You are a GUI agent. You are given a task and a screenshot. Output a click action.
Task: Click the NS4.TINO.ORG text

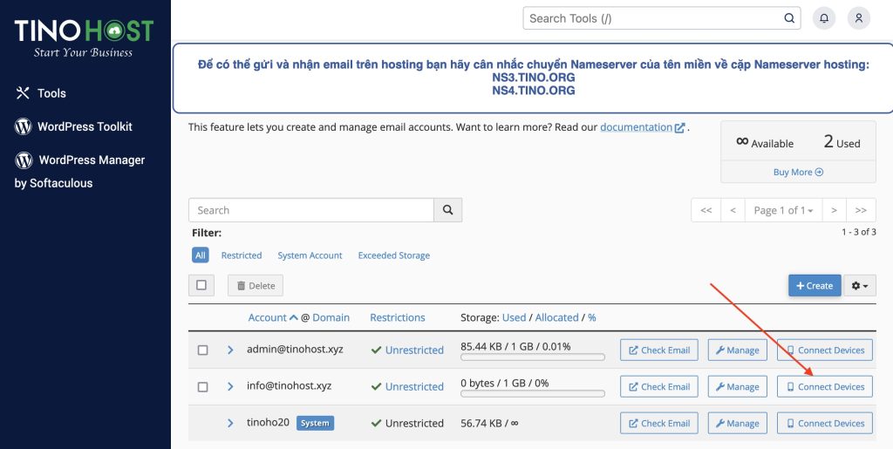534,91
